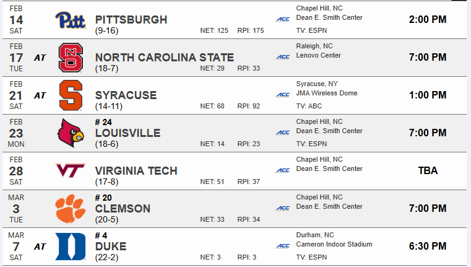Click the Duke blue D logo
Screen dimensions: 471x267
point(71,247)
